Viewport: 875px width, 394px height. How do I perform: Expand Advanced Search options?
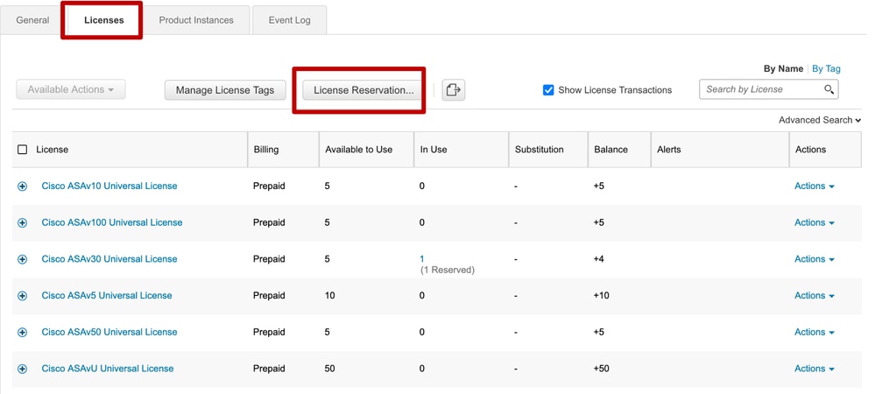pos(820,120)
